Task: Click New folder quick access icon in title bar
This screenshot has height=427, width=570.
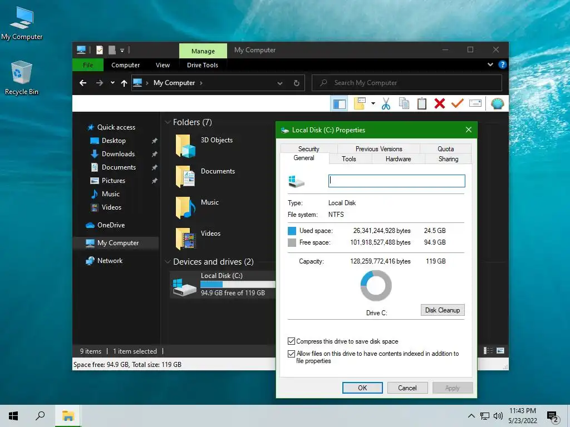Action: click(112, 49)
